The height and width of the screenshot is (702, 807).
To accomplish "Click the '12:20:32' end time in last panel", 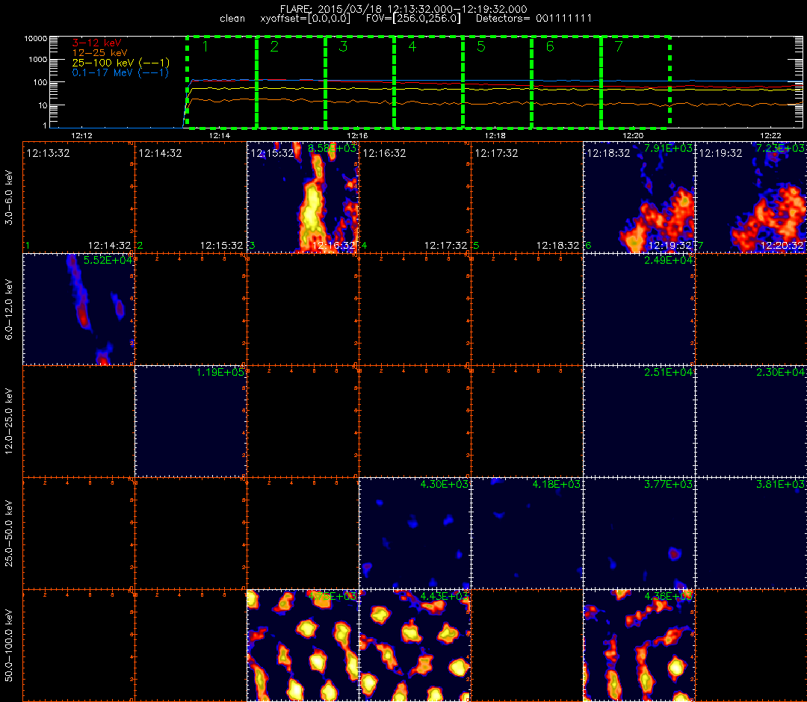I will tap(782, 246).
